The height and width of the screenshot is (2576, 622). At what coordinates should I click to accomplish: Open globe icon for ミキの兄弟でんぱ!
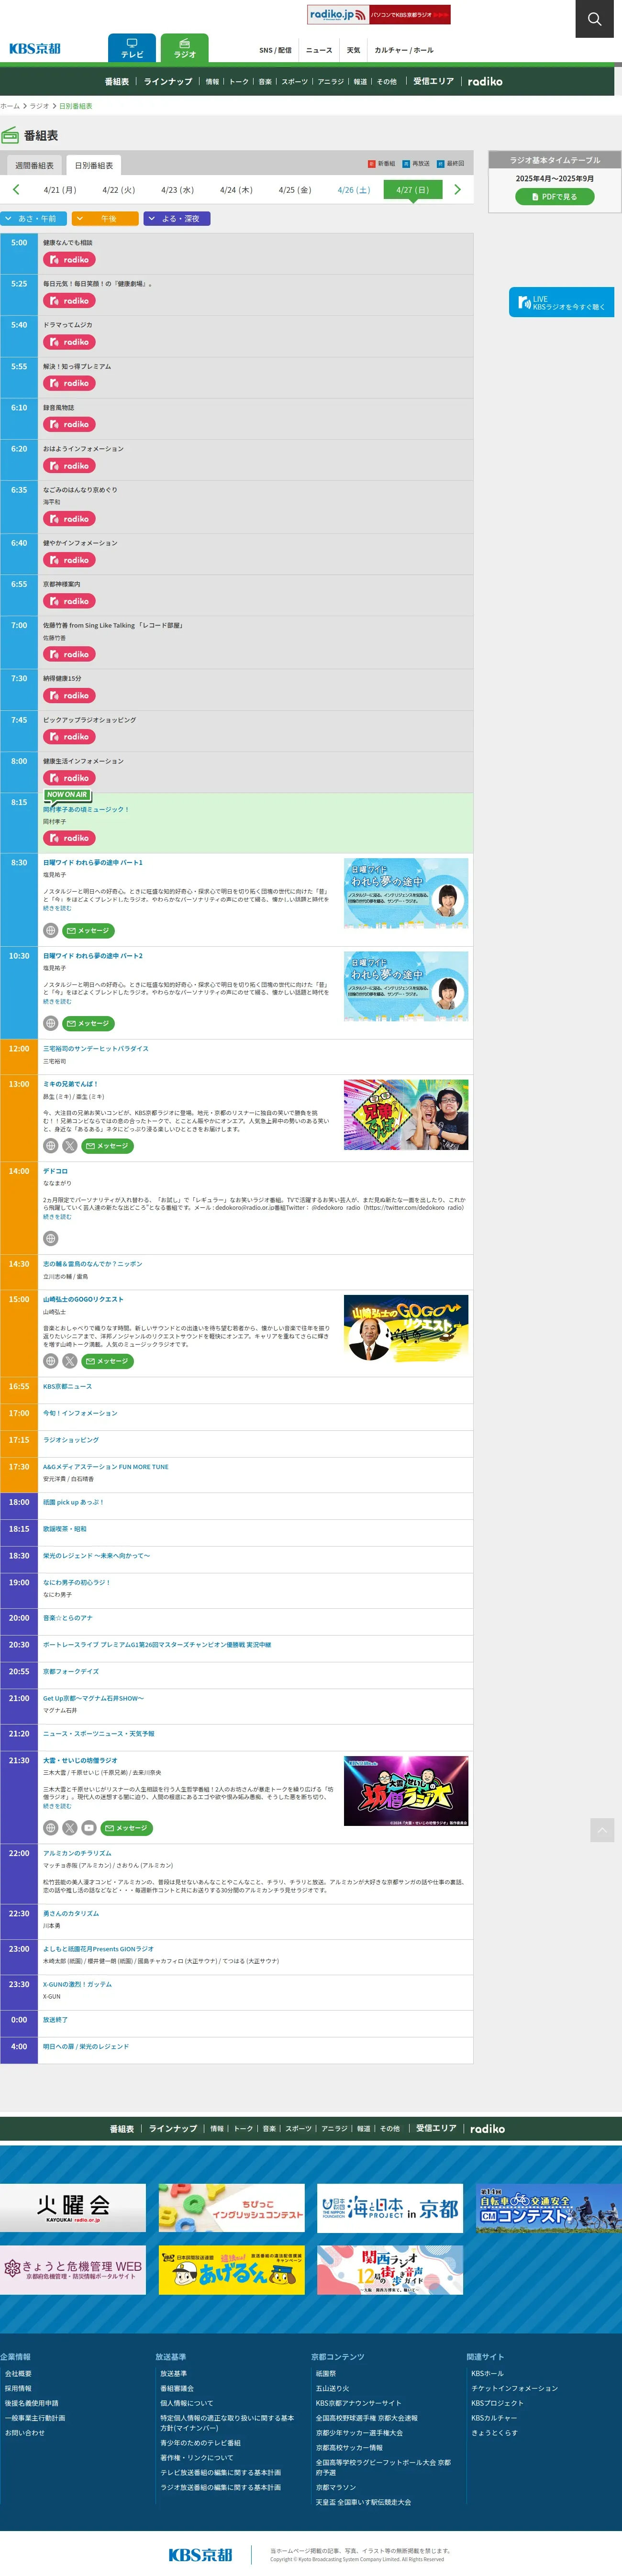(50, 1146)
